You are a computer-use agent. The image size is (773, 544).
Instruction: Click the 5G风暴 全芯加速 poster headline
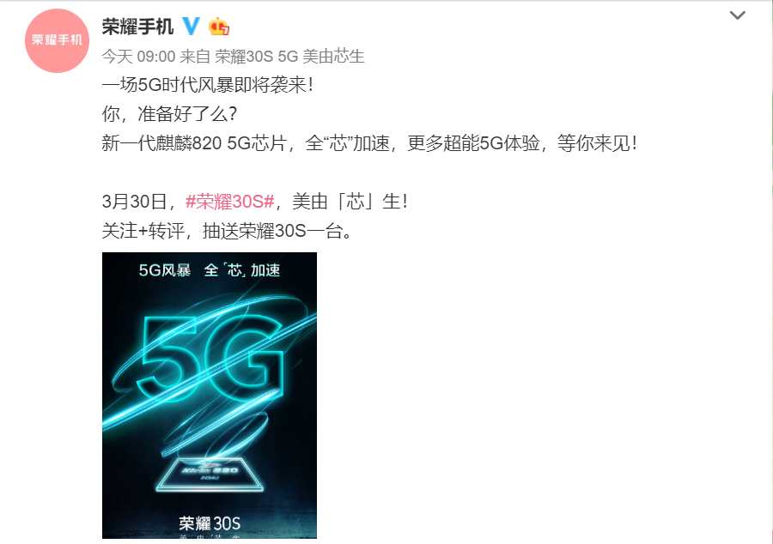tap(210, 269)
